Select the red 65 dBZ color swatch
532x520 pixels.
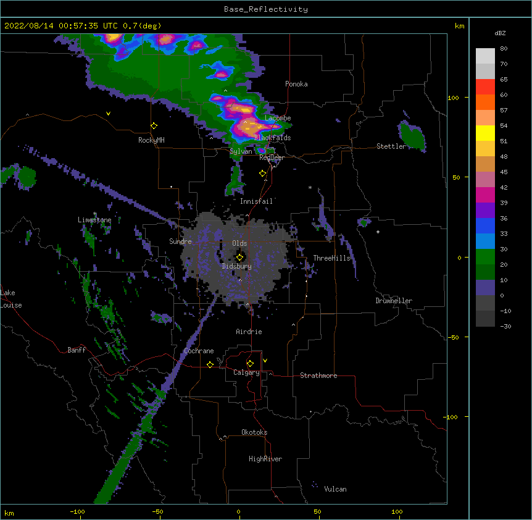click(x=485, y=87)
